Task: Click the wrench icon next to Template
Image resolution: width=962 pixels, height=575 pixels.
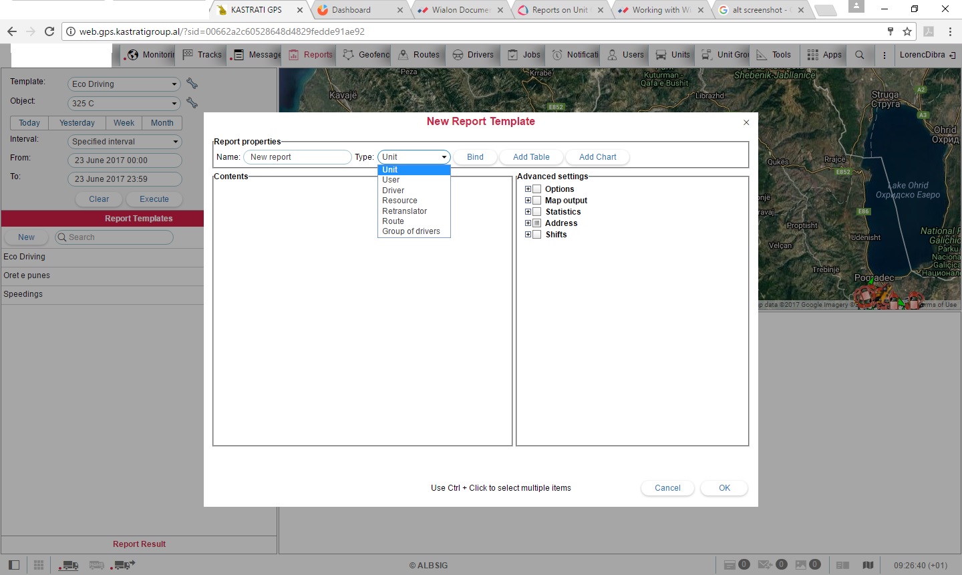Action: click(192, 84)
